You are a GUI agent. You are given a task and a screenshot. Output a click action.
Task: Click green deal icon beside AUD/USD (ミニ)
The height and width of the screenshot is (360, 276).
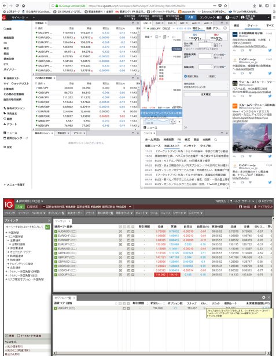click(56, 232)
